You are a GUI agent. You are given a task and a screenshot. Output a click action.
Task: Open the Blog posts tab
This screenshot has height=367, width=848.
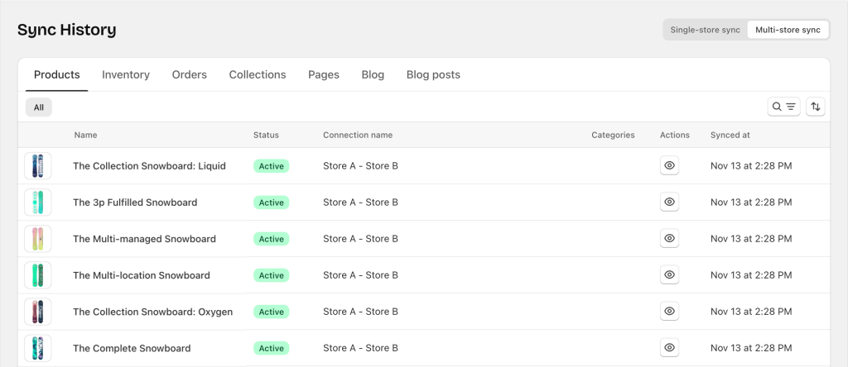(x=433, y=74)
